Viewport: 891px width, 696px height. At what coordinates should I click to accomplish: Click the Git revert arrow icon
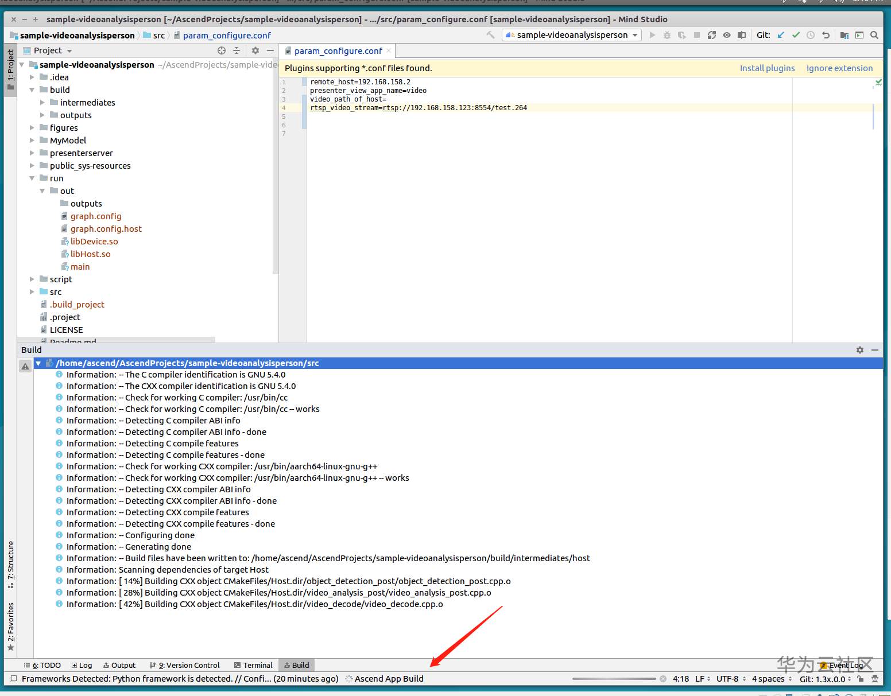tap(826, 35)
